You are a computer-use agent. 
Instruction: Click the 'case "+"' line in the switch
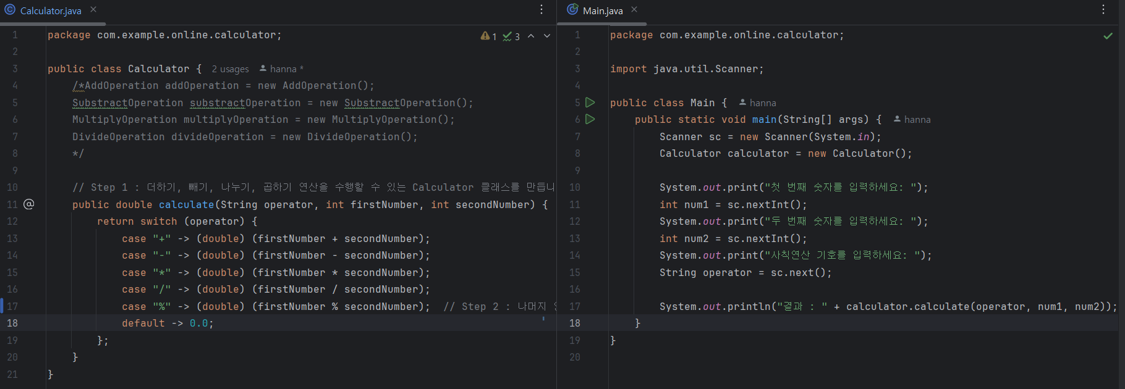276,238
